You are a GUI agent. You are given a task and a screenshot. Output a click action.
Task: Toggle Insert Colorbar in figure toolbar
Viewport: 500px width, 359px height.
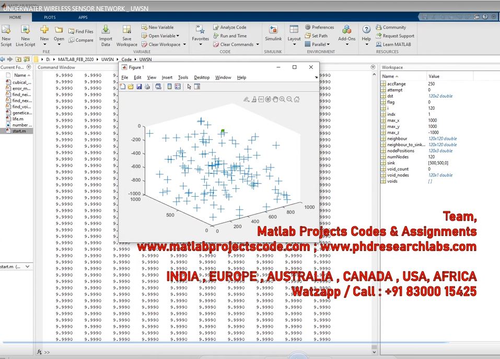(x=170, y=87)
